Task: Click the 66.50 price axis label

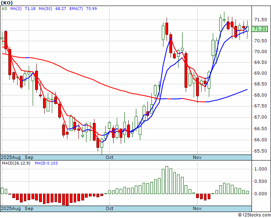Action: coord(260,129)
